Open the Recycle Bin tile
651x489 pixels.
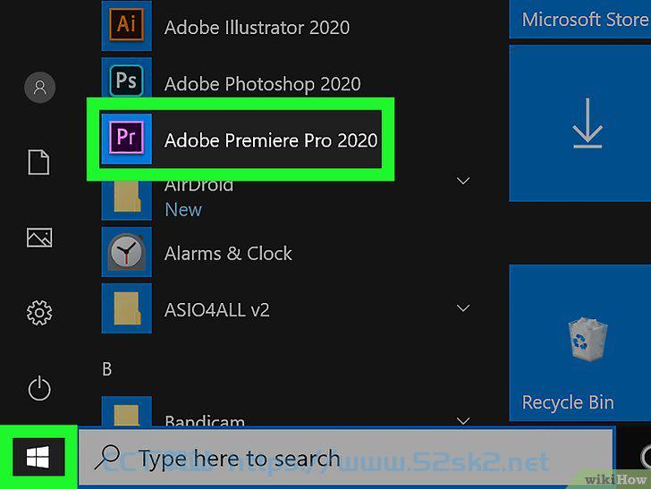(x=580, y=342)
